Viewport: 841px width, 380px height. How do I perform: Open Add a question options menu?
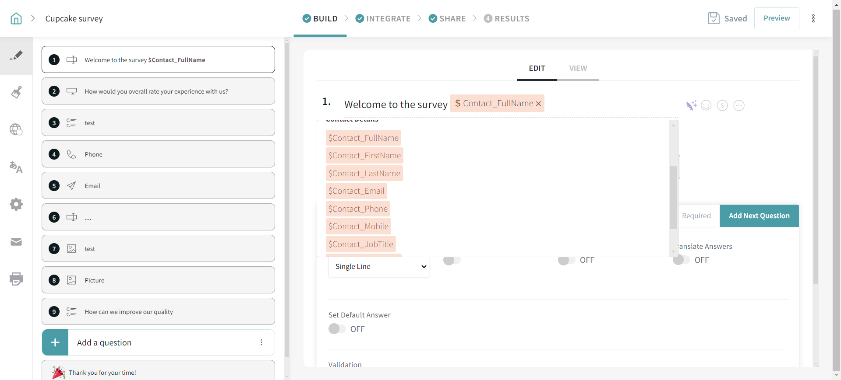261,342
